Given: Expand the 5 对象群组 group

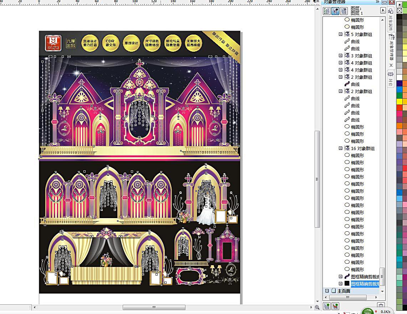Looking at the screenshot, I should tap(341, 34).
